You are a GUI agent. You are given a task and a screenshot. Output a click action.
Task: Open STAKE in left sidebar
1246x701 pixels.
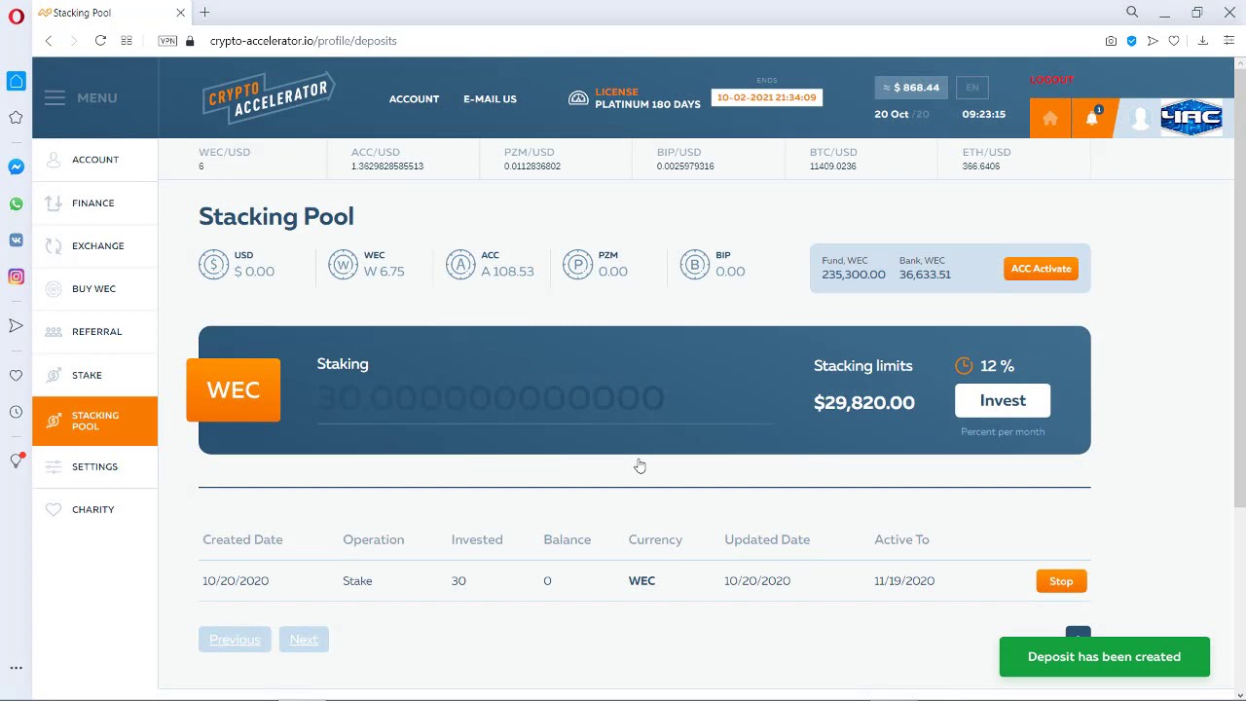(94, 375)
